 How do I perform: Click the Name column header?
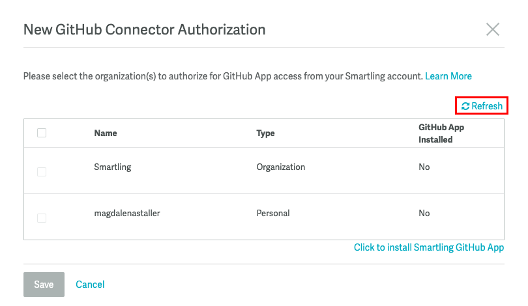point(106,133)
